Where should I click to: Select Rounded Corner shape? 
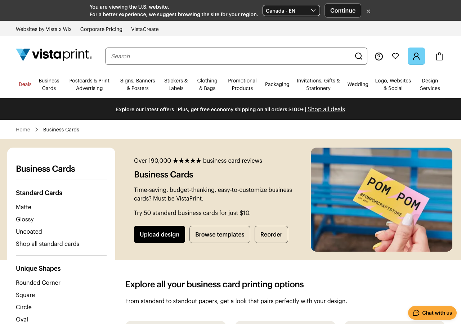click(38, 283)
